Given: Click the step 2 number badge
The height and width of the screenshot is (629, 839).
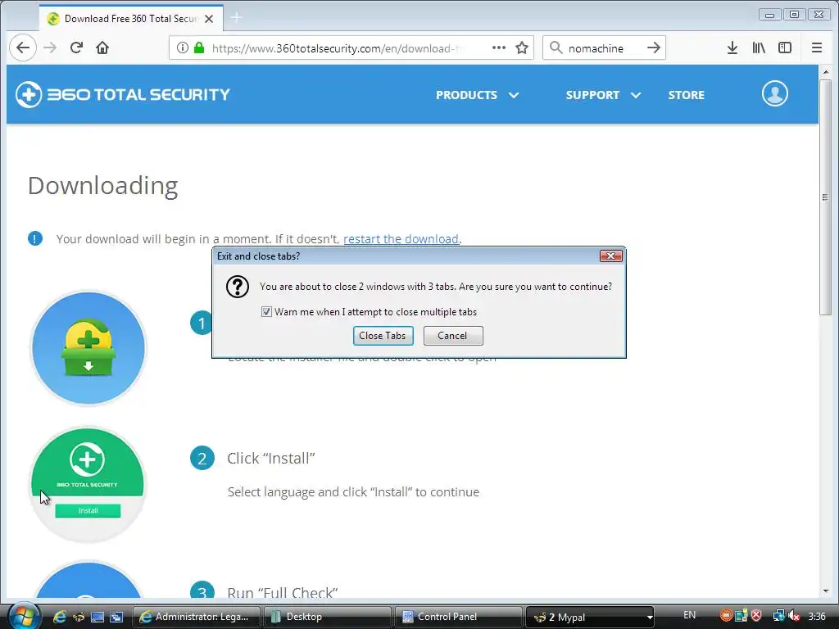Looking at the screenshot, I should 202,459.
